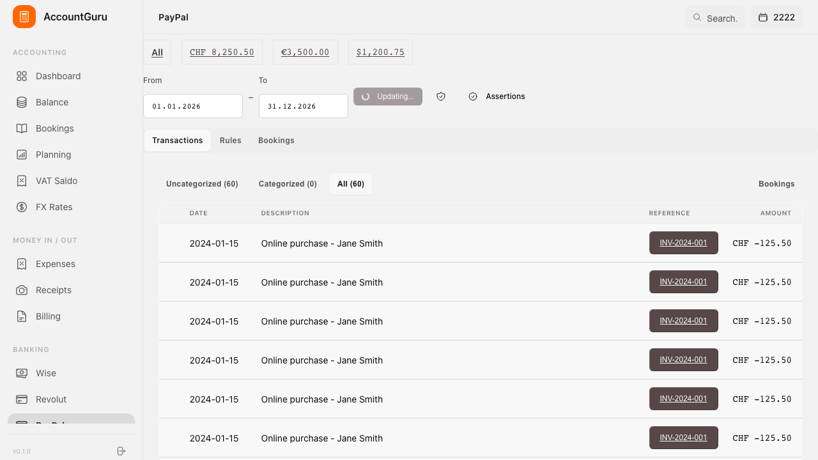Open the Planning chart icon
Image resolution: width=818 pixels, height=460 pixels.
pyautogui.click(x=22, y=155)
